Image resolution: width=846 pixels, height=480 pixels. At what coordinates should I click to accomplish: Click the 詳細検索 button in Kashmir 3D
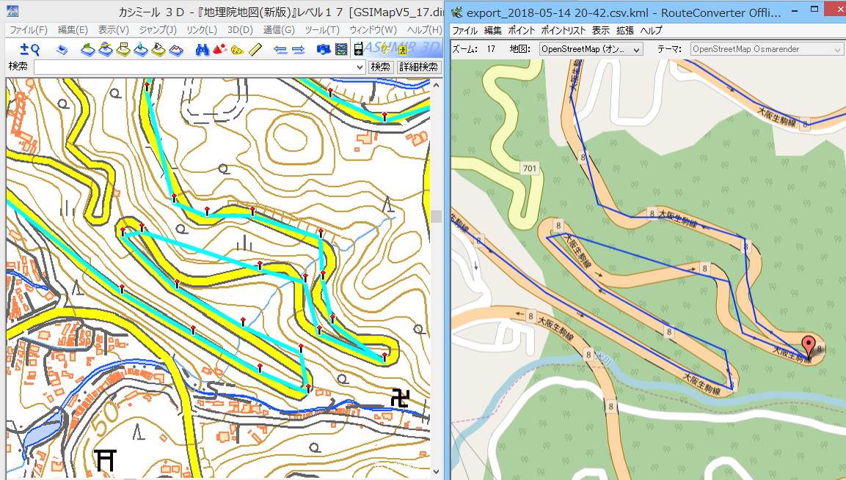[419, 67]
